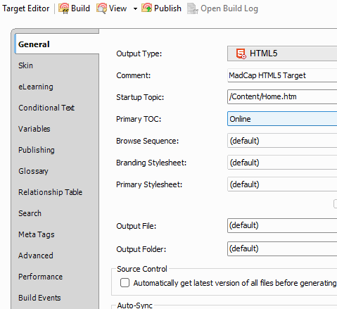Select the Build Events tab
This screenshot has width=337, height=309.
39,298
